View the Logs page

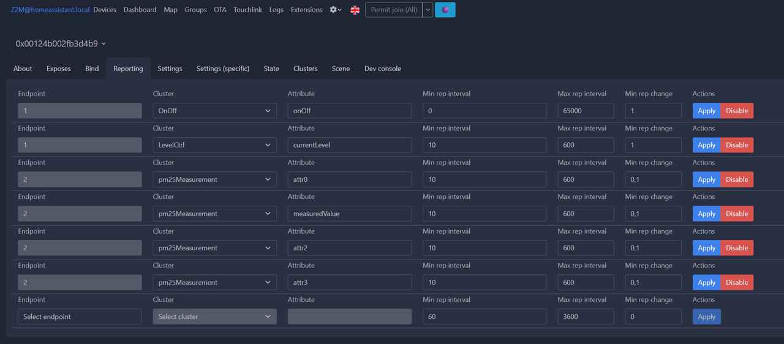coord(276,10)
